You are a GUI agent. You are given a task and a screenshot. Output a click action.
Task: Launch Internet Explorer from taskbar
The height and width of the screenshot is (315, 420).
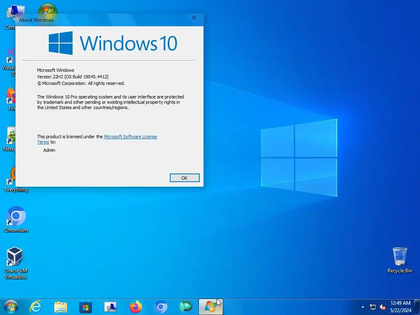coord(36,307)
